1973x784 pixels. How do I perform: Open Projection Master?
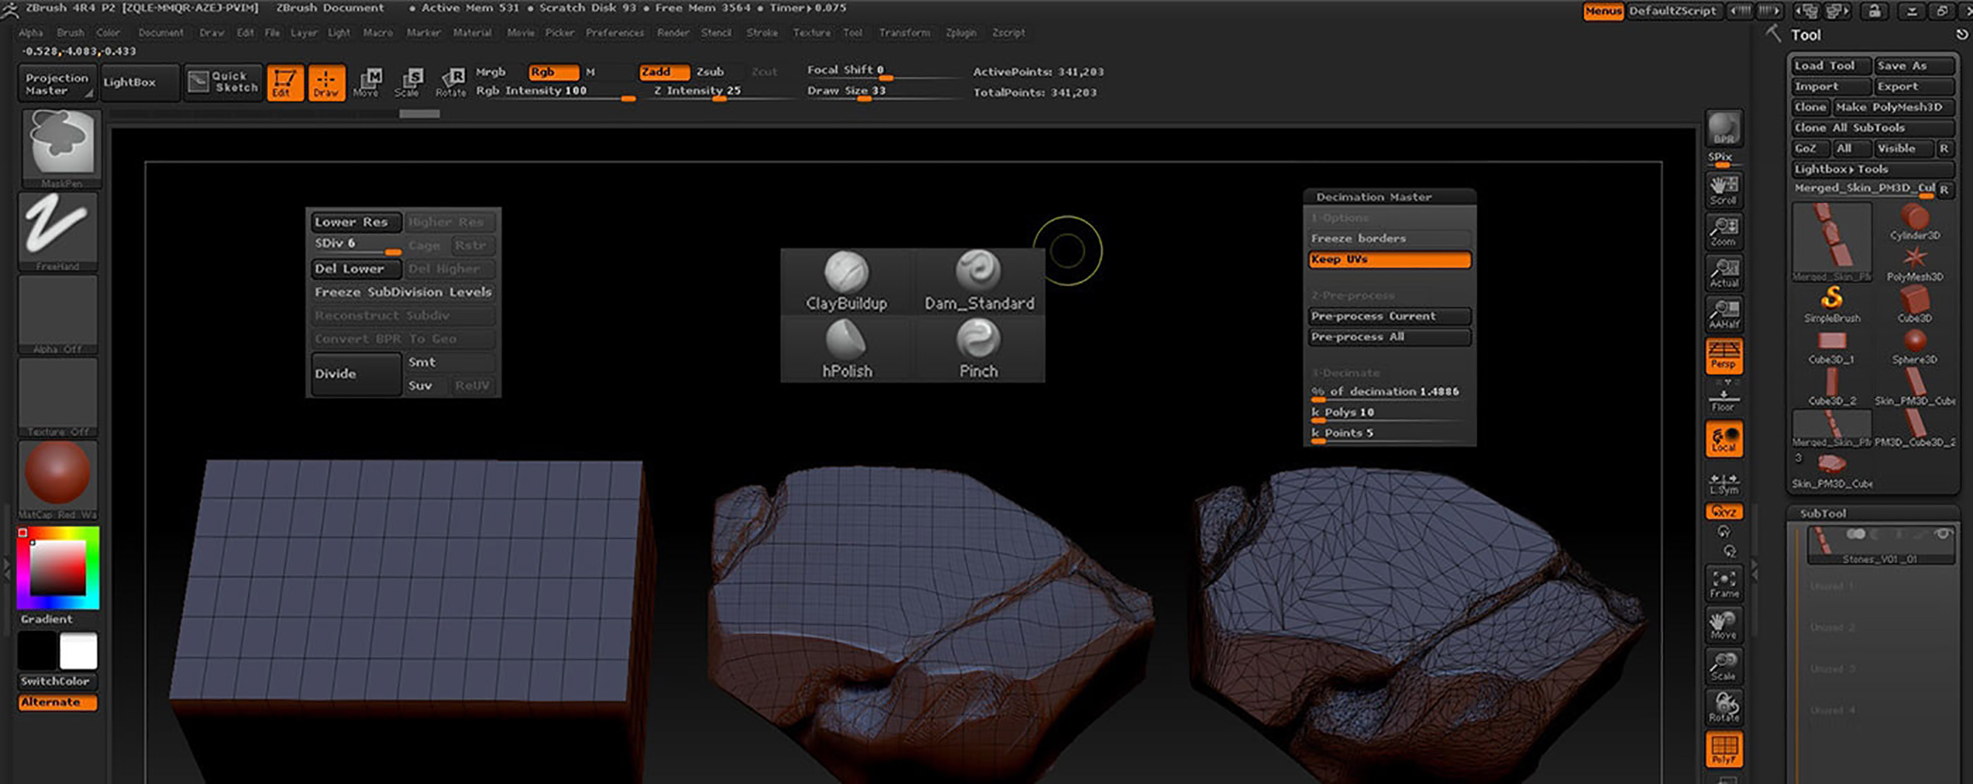coord(57,83)
